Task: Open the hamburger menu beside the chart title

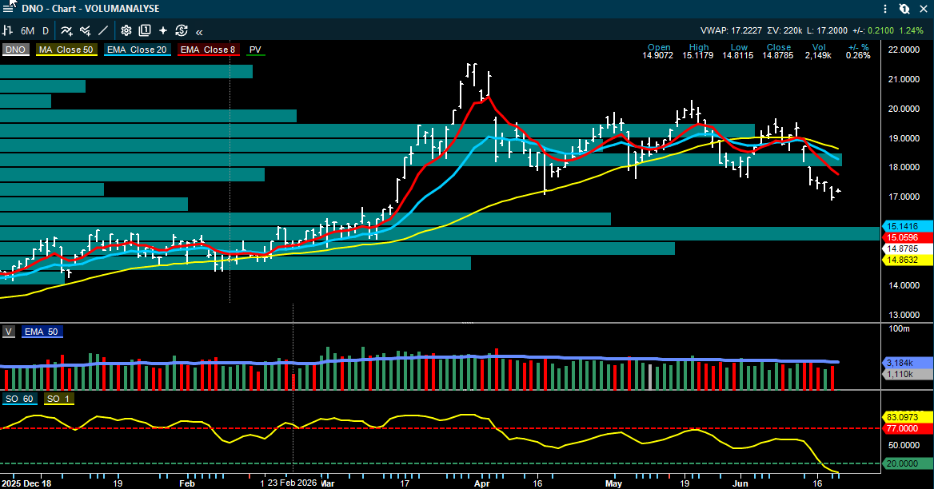Action: 8,9
